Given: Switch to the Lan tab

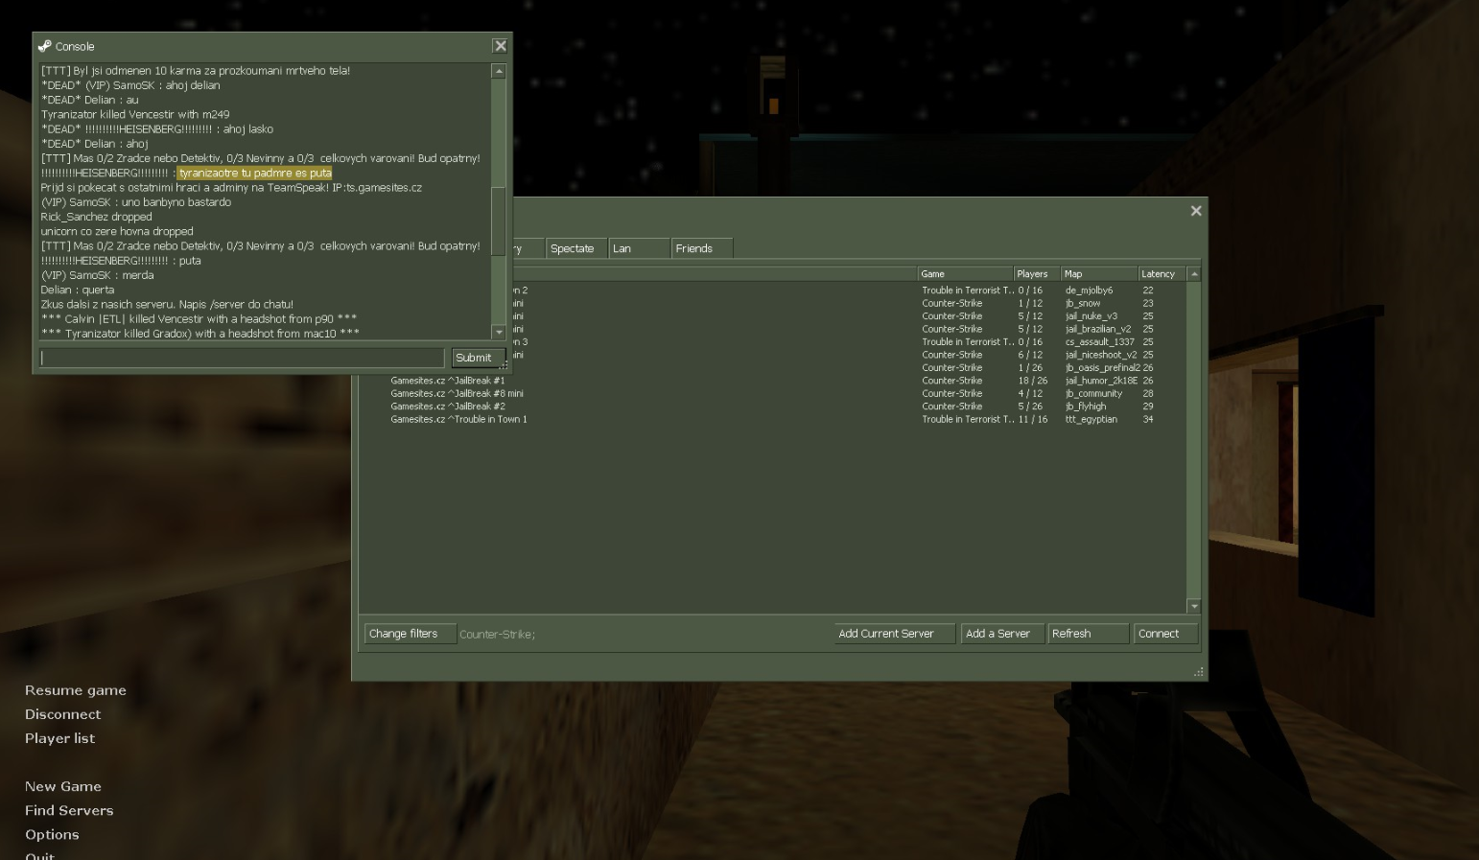Looking at the screenshot, I should point(639,248).
